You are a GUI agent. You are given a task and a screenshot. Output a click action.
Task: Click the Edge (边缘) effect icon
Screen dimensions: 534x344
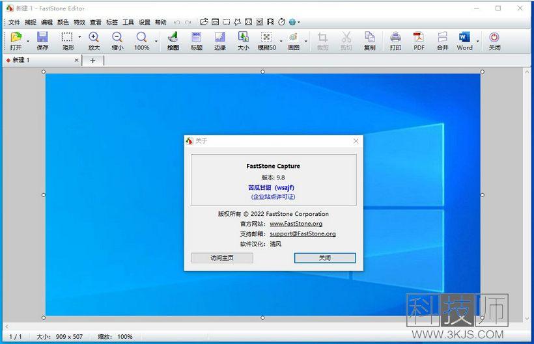[220, 41]
